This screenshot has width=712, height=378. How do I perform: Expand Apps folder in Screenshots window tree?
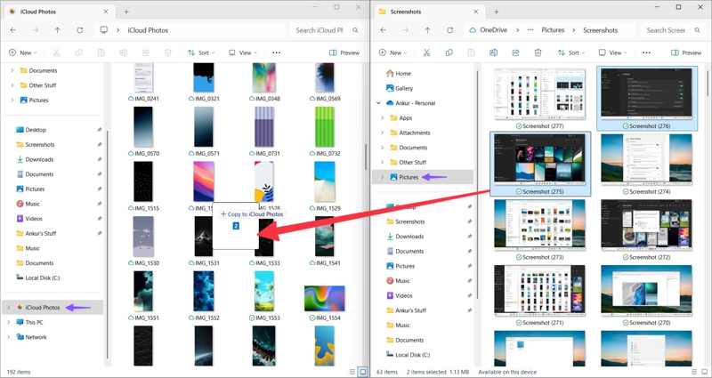point(383,118)
